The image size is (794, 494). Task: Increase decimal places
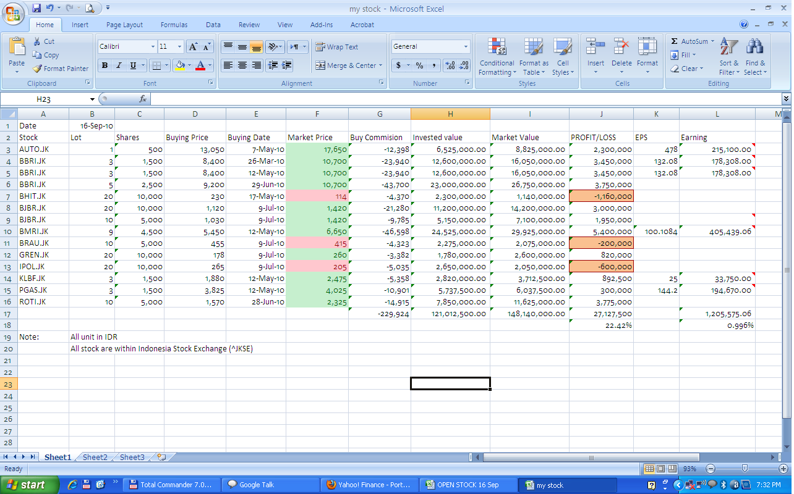tap(450, 65)
